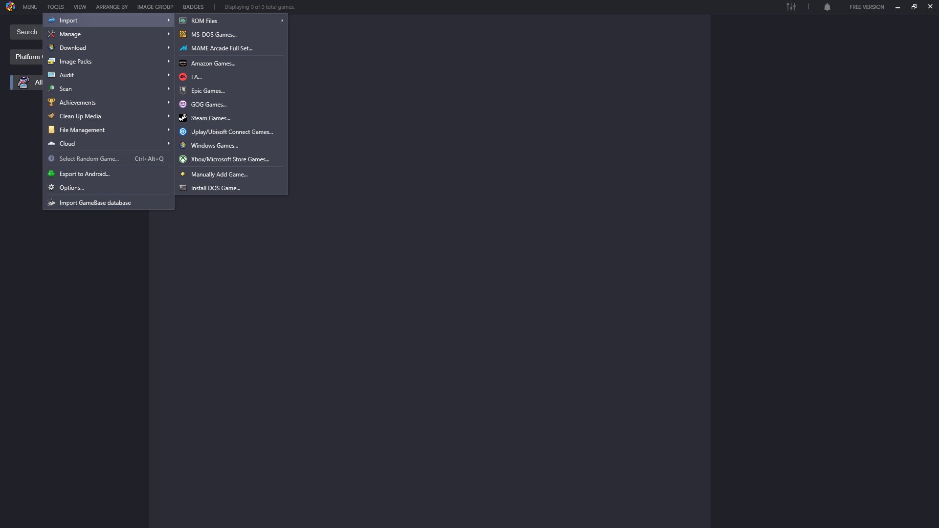Image resolution: width=939 pixels, height=528 pixels.
Task: Choose Steam Games… import option
Action: pyautogui.click(x=231, y=118)
